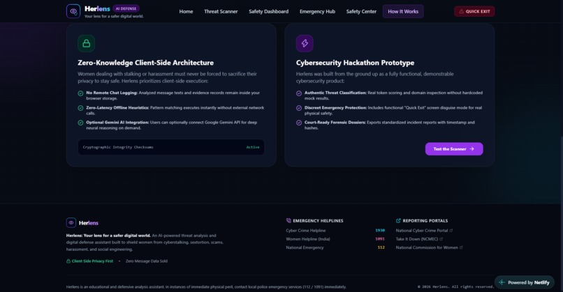
Task: Click the Herlens brand name in header
Action: pos(97,8)
